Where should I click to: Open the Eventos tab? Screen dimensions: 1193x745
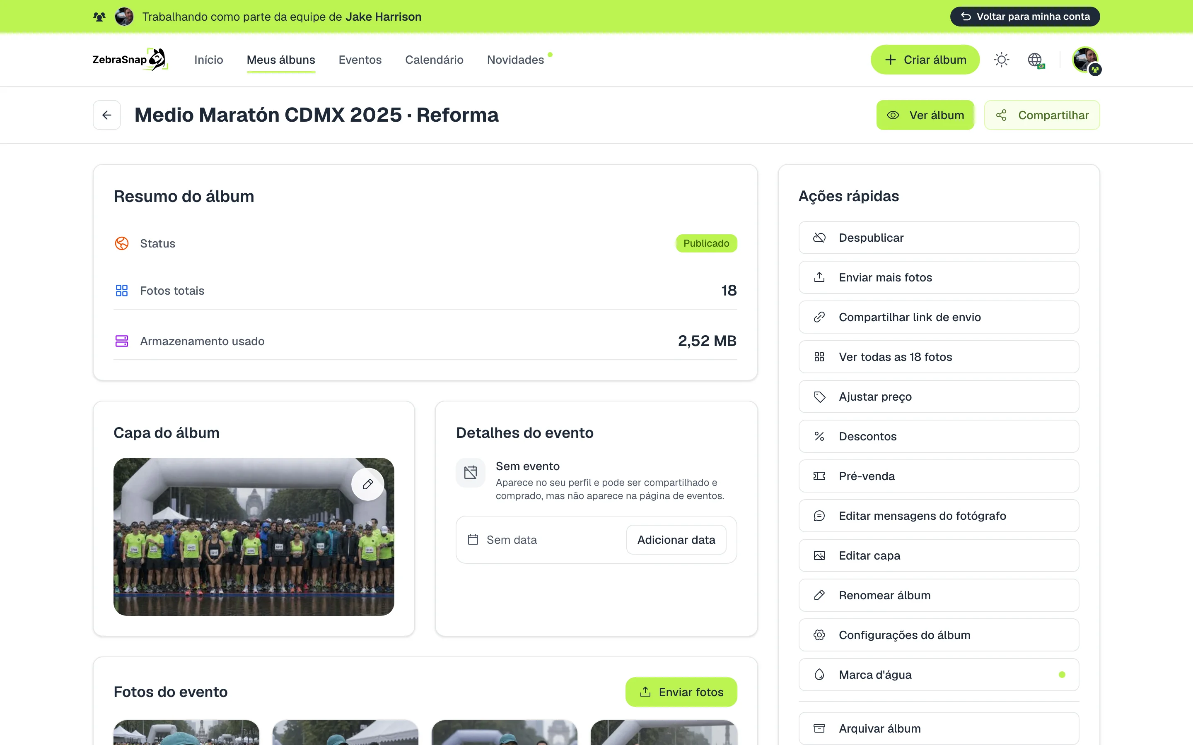click(360, 60)
